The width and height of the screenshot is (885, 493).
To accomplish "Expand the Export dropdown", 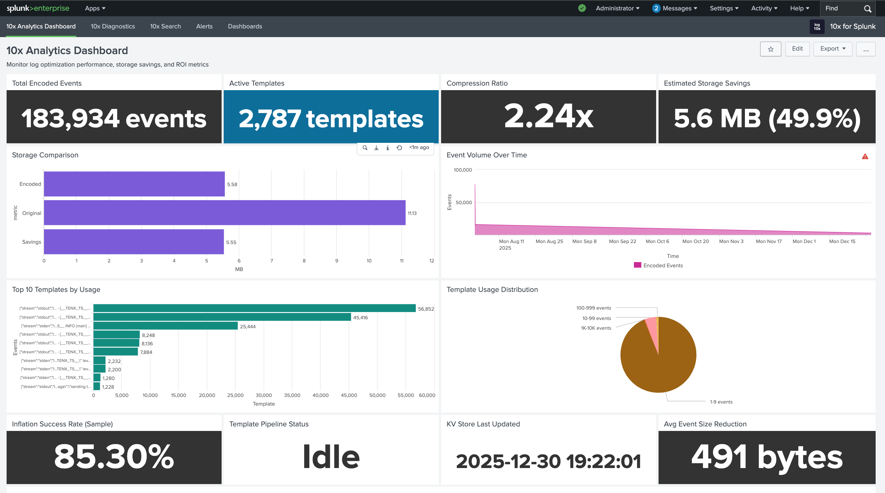I will pos(833,49).
